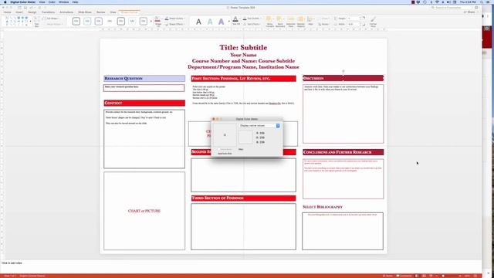Select the Third Section of Findings heading
The width and height of the screenshot is (494, 278).
243,198
